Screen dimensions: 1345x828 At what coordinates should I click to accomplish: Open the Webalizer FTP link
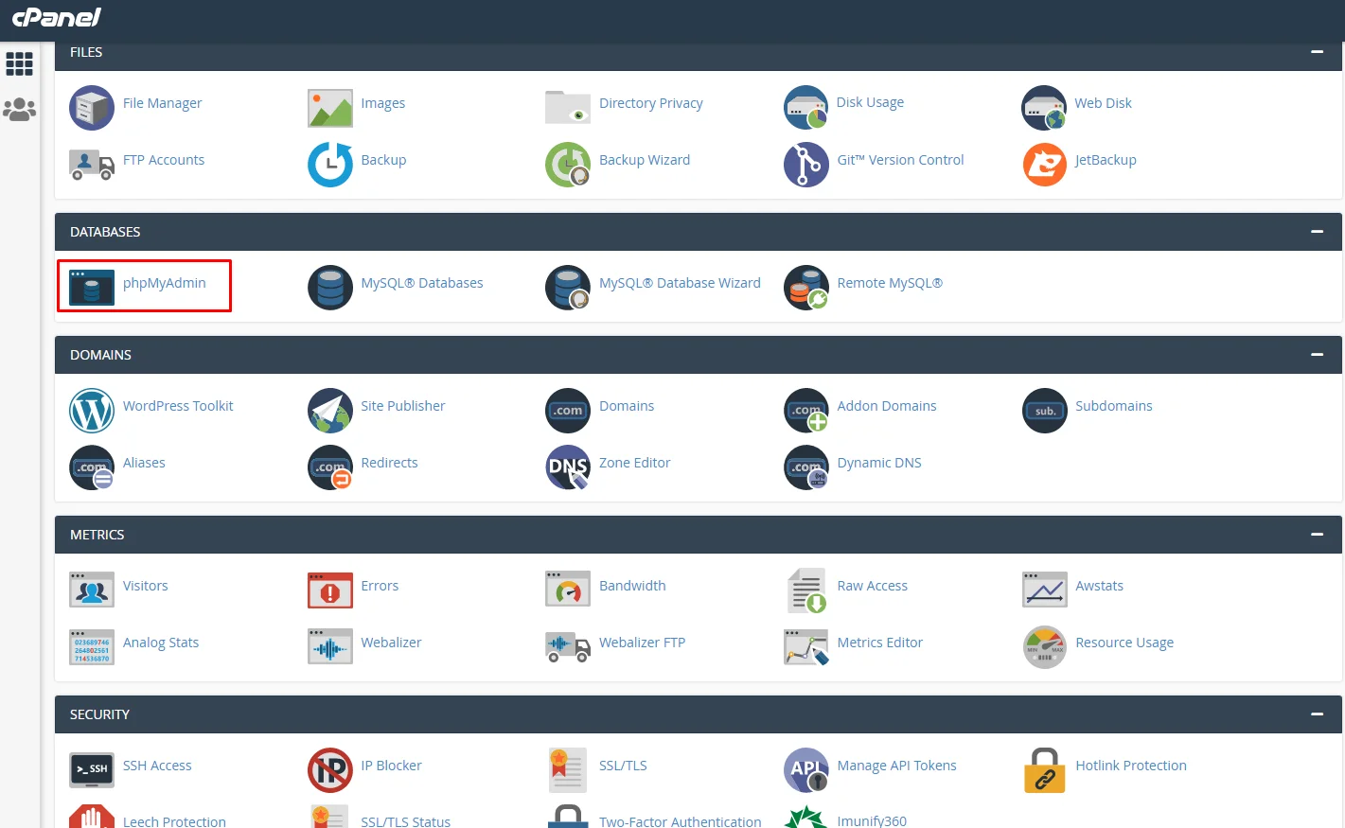click(x=642, y=643)
